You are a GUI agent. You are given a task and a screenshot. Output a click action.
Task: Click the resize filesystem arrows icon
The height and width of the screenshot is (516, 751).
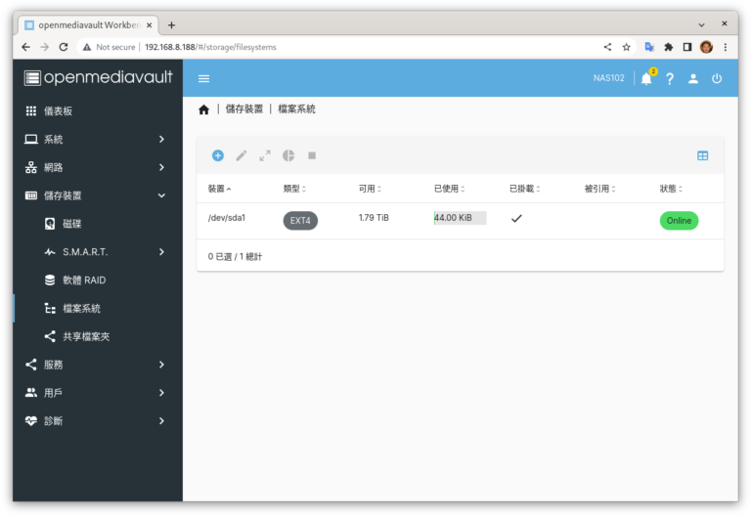265,155
